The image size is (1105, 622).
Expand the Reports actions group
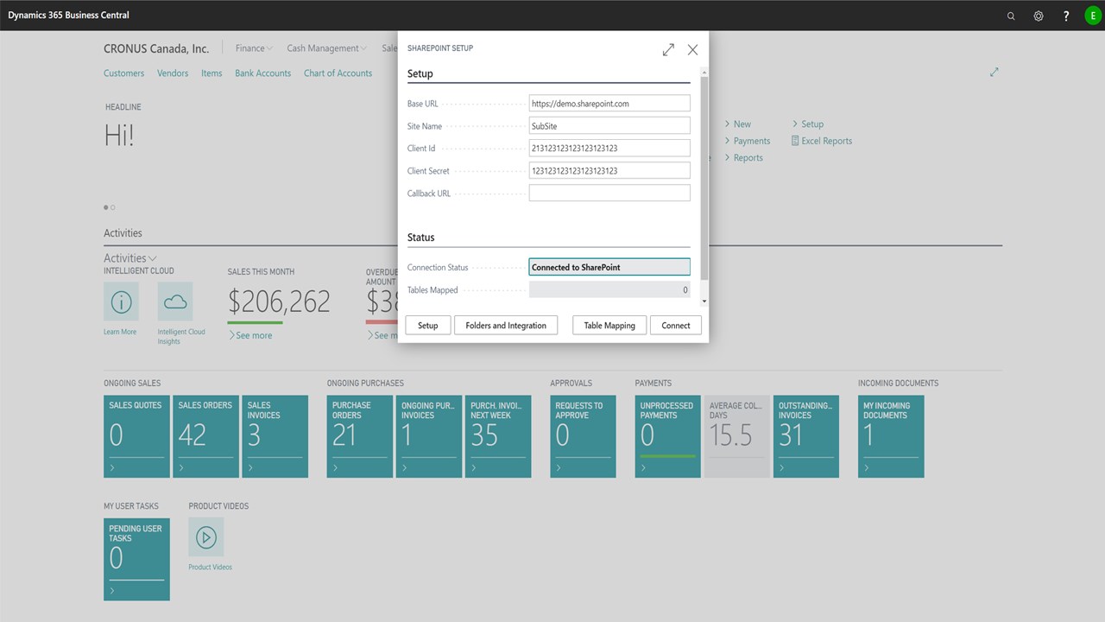click(743, 158)
